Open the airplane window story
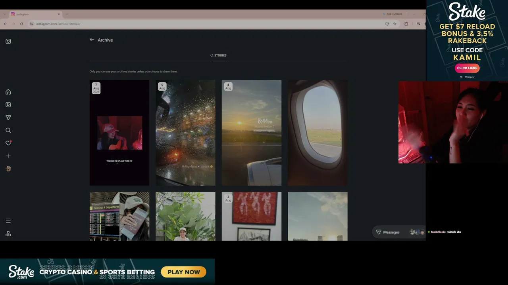Image resolution: width=508 pixels, height=285 pixels. (x=317, y=133)
